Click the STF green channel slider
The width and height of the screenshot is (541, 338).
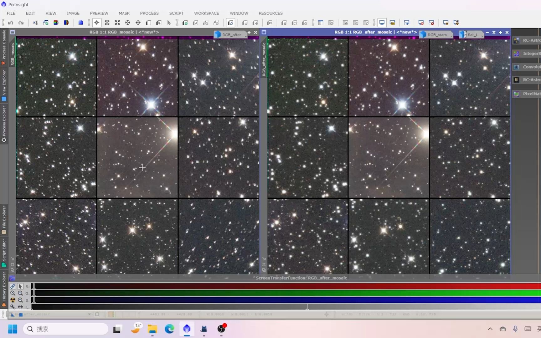286,293
